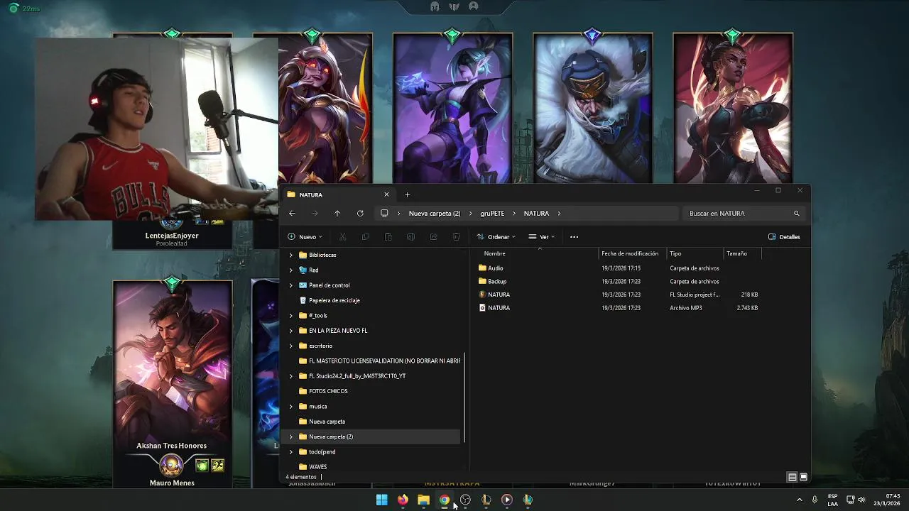909x511 pixels.
Task: Open the Ver view dropdown
Action: click(542, 237)
